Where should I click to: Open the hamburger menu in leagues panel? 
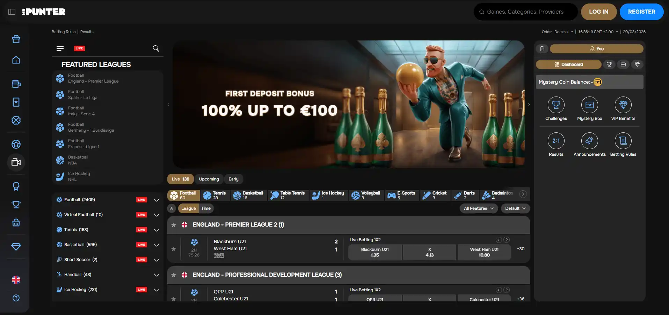point(60,48)
